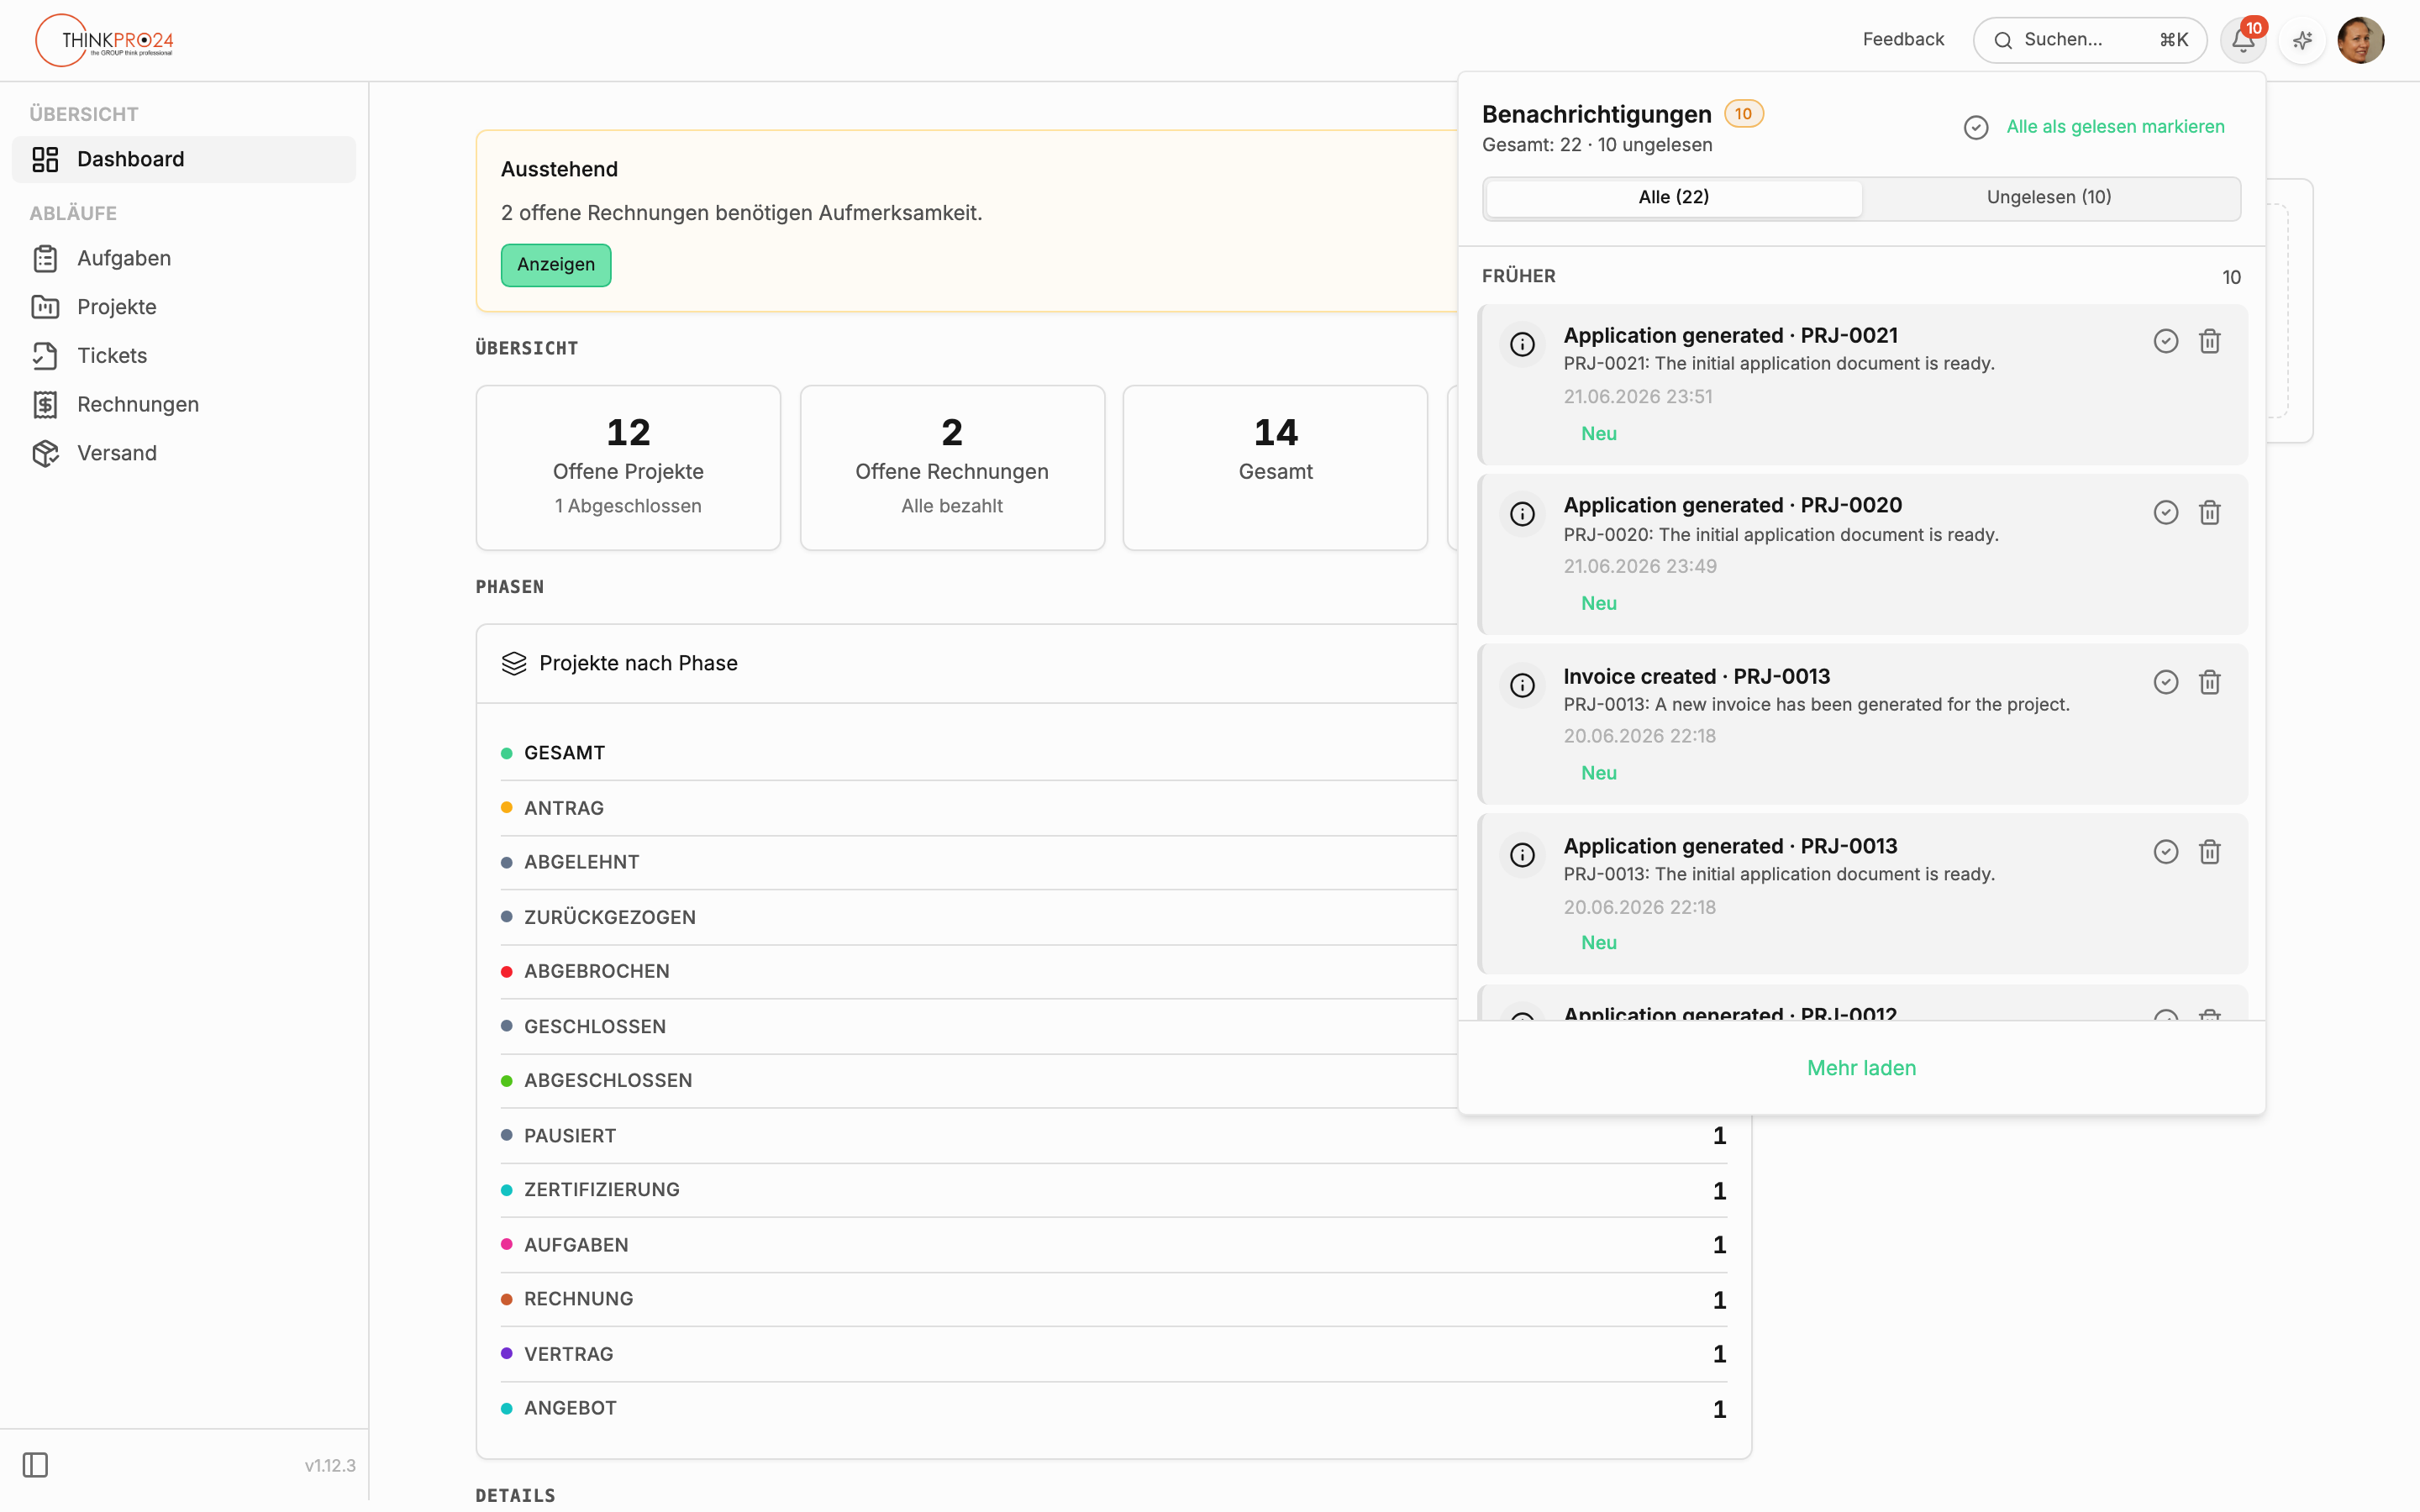The height and width of the screenshot is (1512, 2420).
Task: Open Projekte in the sidebar
Action: [184, 307]
